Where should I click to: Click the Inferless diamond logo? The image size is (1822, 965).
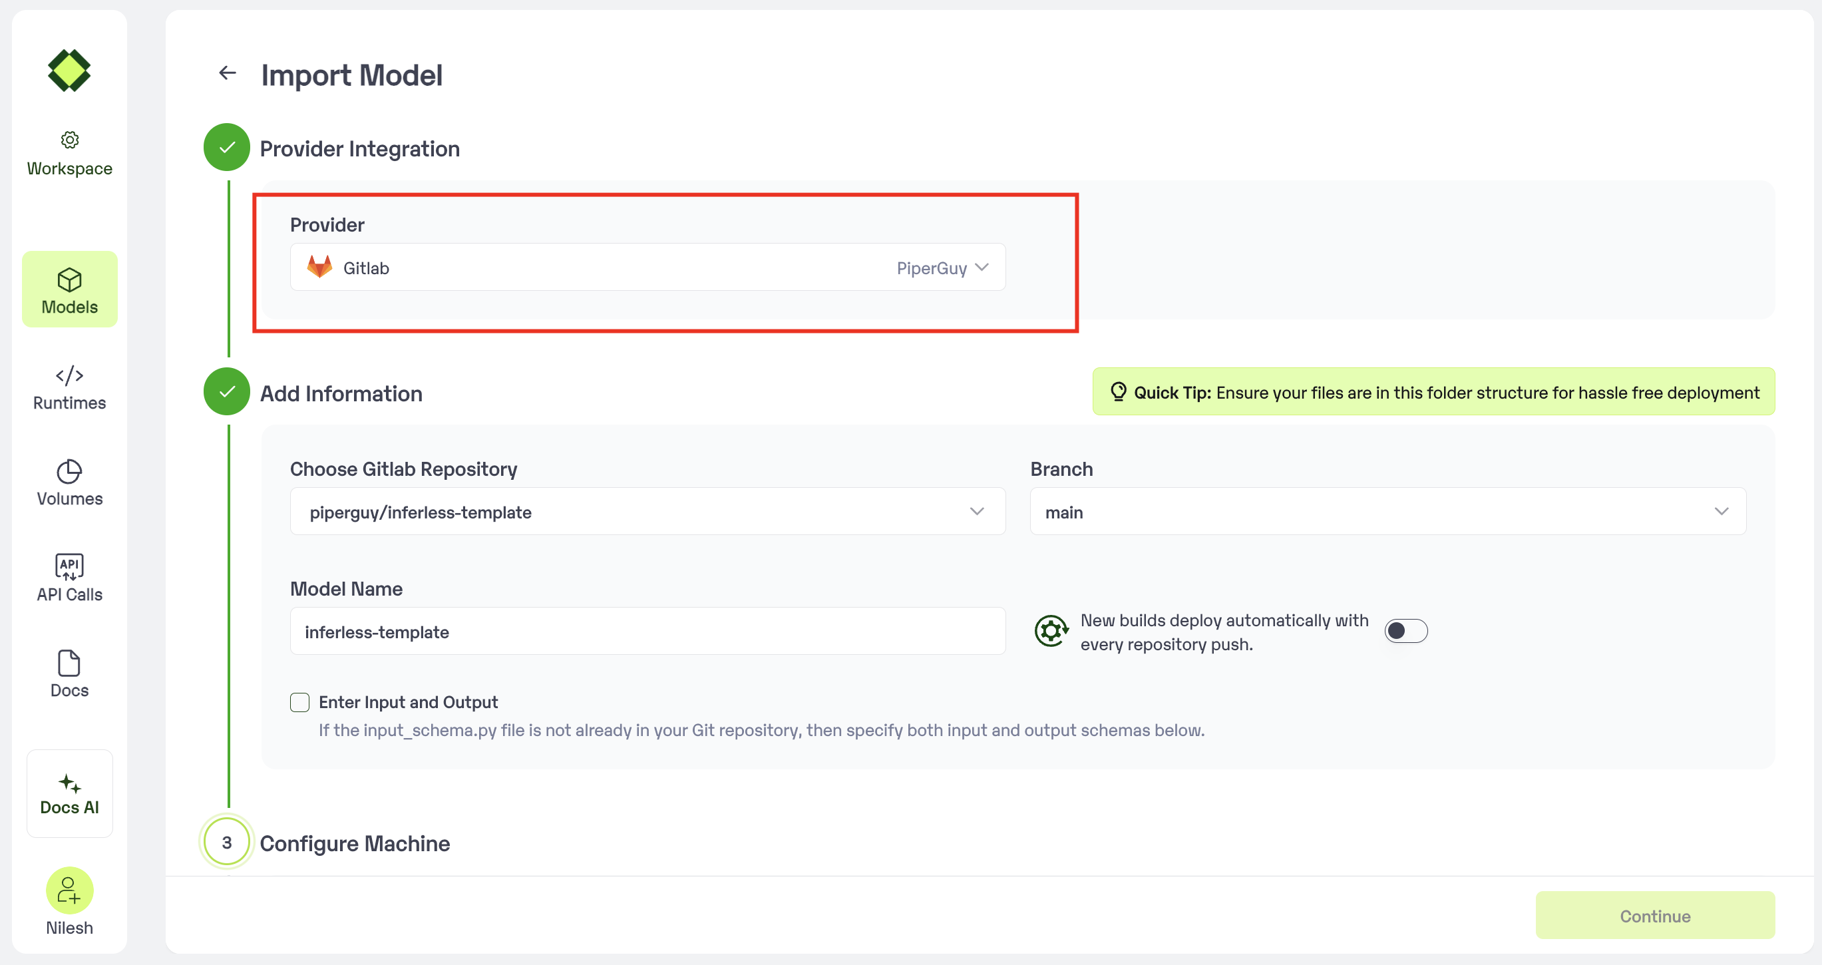click(x=69, y=70)
